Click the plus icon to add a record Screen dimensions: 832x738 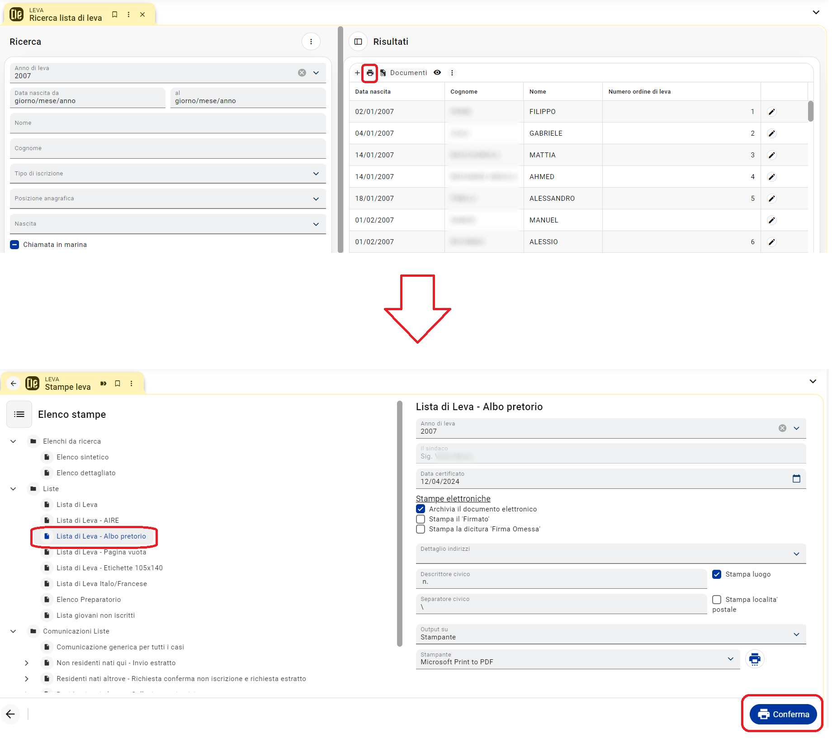(357, 73)
